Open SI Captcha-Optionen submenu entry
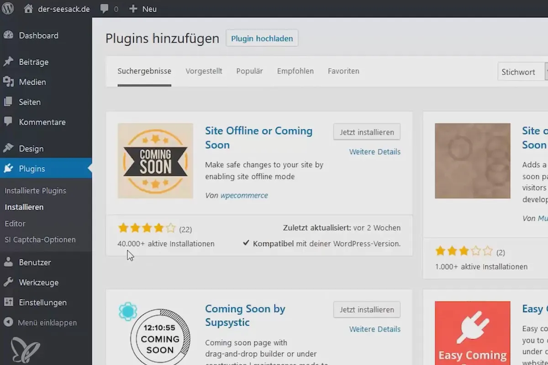548x365 pixels. click(x=40, y=240)
